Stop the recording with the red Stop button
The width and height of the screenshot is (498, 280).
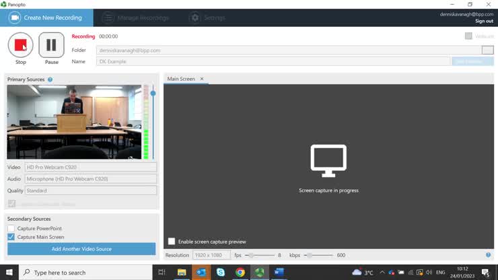[x=20, y=45]
